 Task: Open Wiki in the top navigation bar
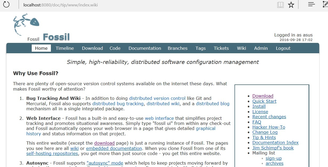tap(241, 48)
